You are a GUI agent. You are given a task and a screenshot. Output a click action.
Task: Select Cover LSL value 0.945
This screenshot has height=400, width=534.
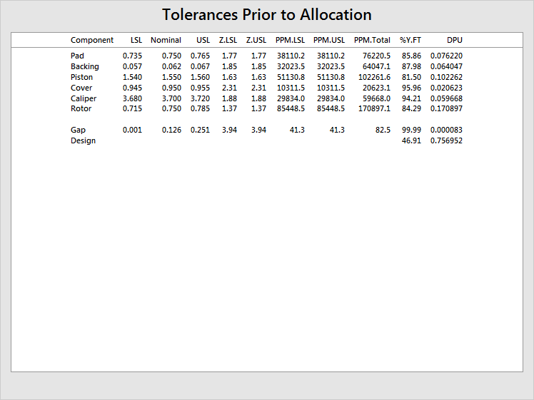(133, 88)
